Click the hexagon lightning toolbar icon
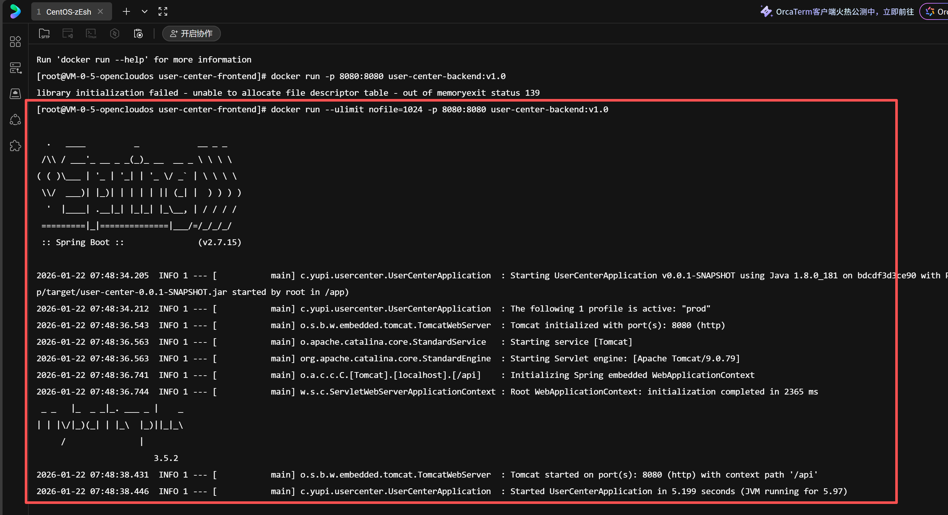The image size is (948, 515). coord(114,34)
